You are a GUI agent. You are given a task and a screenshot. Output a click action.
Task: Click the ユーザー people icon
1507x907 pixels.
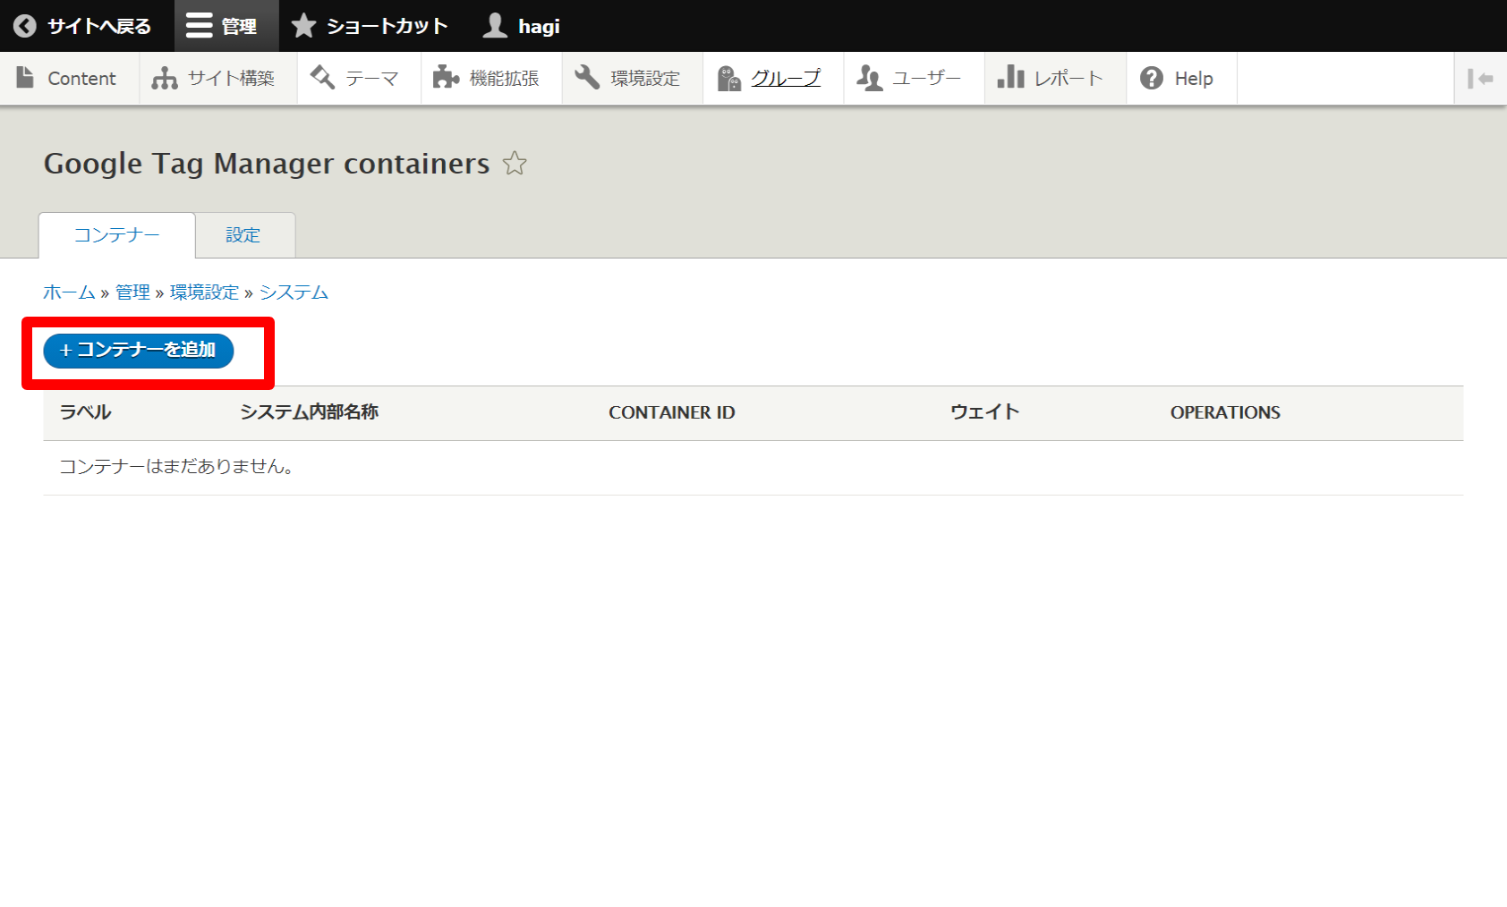(870, 78)
